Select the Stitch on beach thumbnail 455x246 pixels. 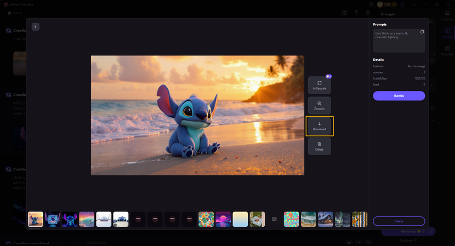[x=36, y=219]
